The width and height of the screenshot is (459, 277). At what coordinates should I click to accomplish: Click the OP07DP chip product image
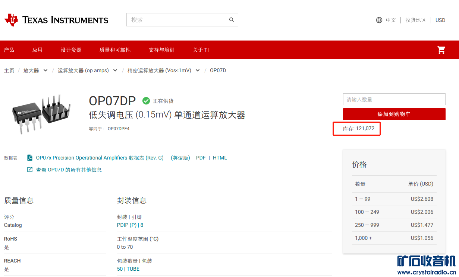(41, 114)
